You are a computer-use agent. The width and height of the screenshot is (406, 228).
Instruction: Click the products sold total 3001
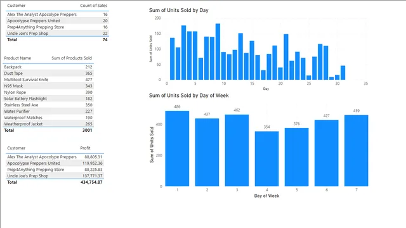click(x=88, y=130)
